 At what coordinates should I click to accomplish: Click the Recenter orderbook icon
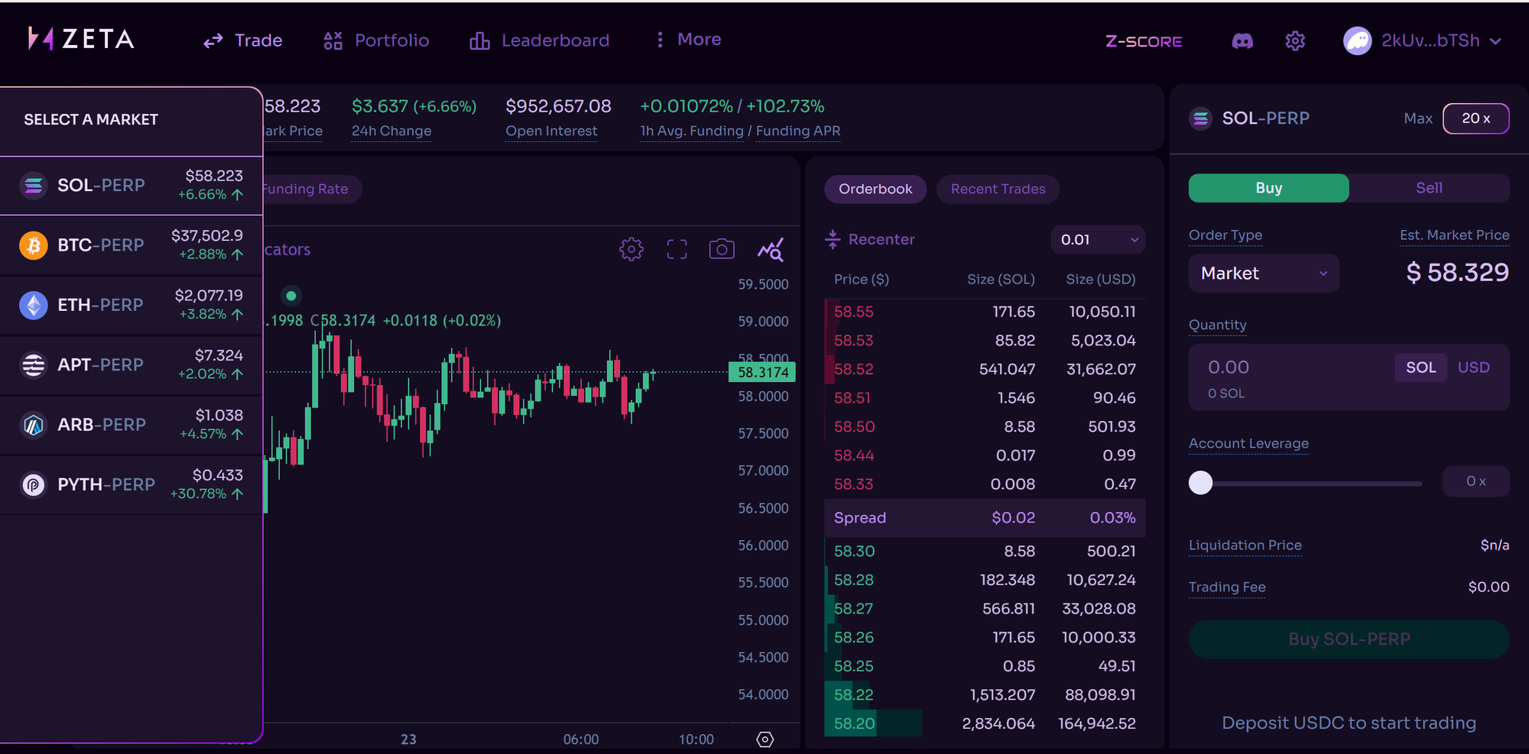833,240
